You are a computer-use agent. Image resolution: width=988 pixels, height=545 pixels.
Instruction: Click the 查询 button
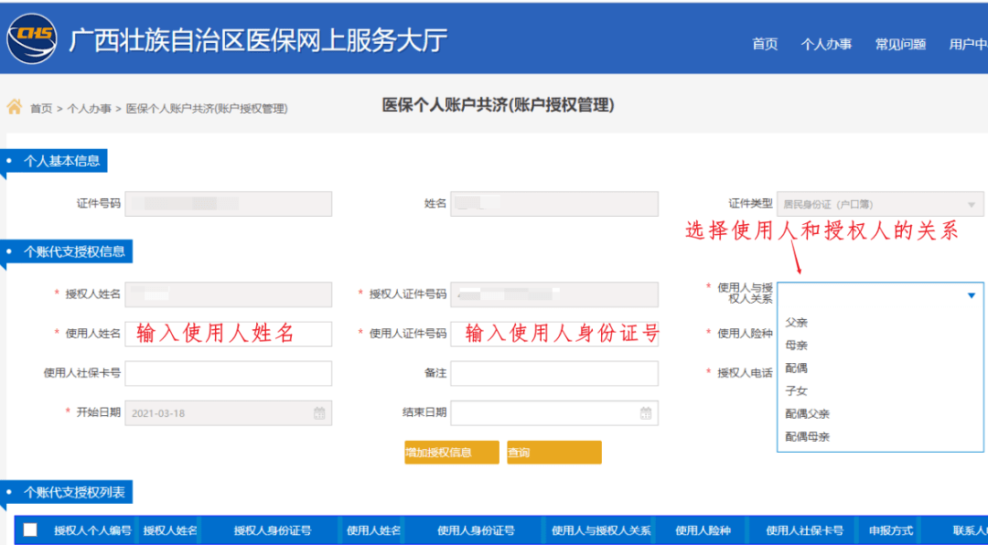(554, 453)
